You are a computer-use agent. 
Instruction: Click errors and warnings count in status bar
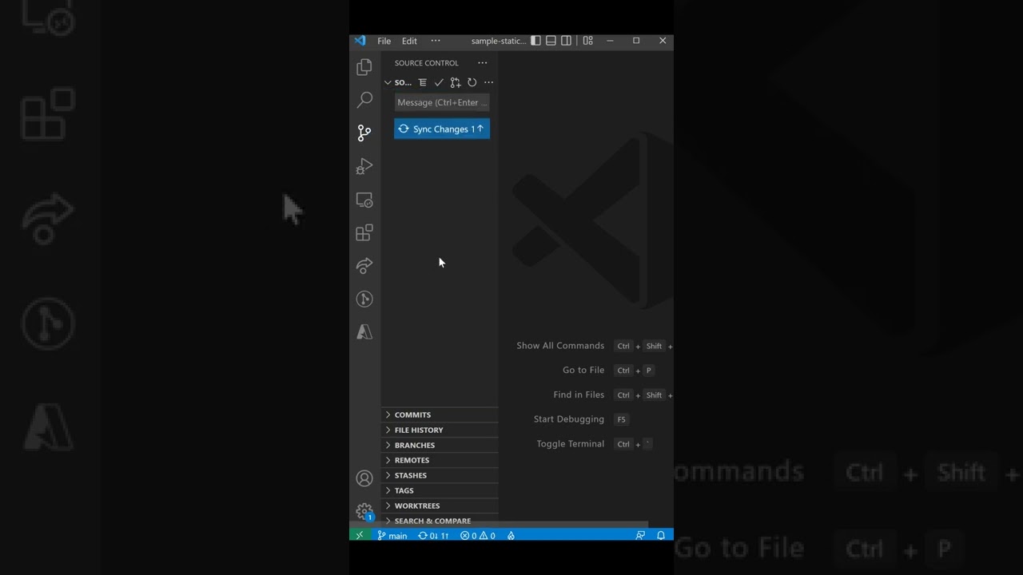click(478, 535)
